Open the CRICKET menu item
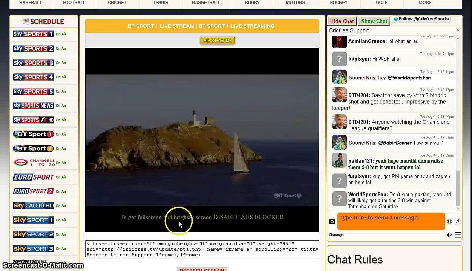The height and width of the screenshot is (271, 472). point(117,3)
